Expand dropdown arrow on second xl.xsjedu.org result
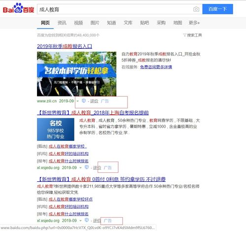Viewport: 246px width, 231px height. pos(80,167)
